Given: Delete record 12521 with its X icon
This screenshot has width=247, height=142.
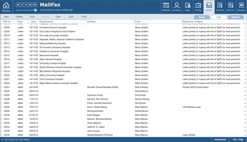Looking at the screenshot, I should 245,79.
